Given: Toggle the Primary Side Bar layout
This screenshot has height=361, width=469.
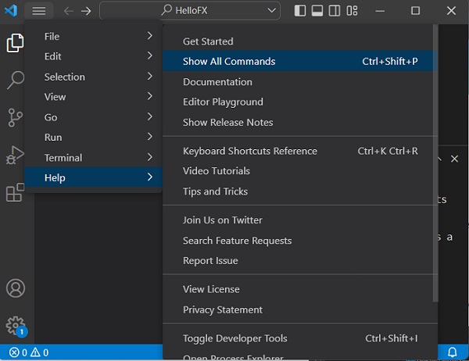Looking at the screenshot, I should click(301, 11).
